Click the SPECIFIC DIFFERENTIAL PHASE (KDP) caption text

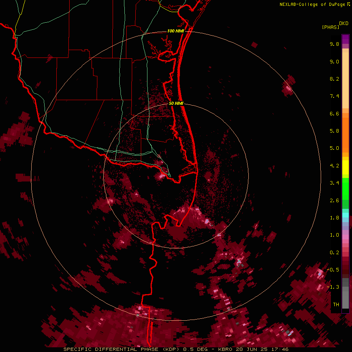click(122, 349)
